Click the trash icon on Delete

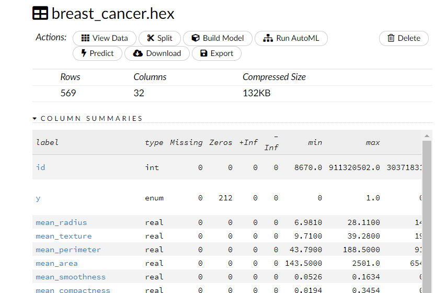coord(391,38)
